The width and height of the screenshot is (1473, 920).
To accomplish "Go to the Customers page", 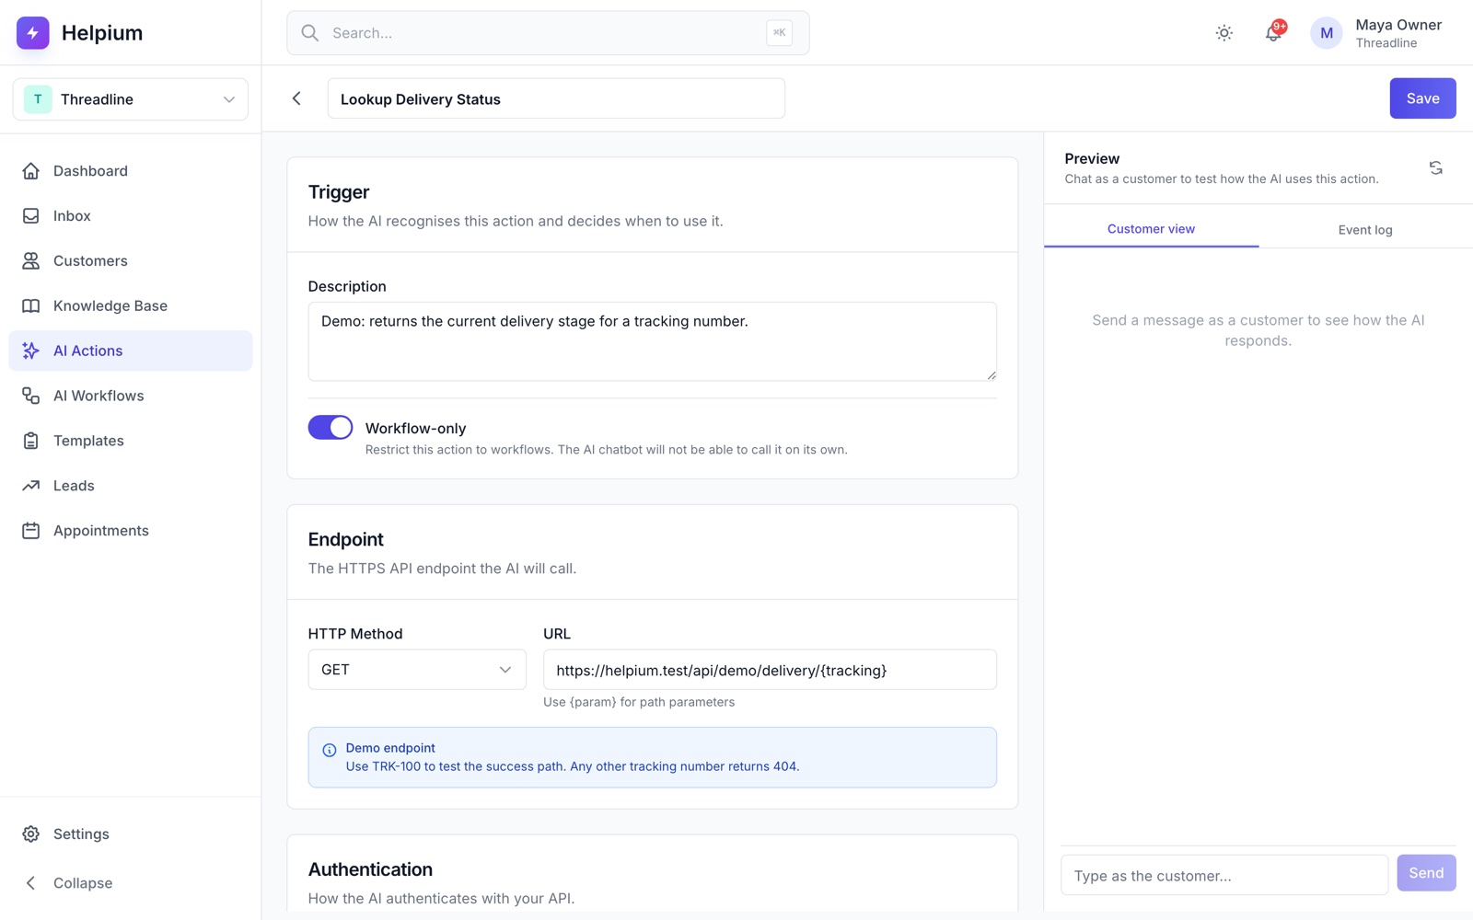I will coord(131,261).
